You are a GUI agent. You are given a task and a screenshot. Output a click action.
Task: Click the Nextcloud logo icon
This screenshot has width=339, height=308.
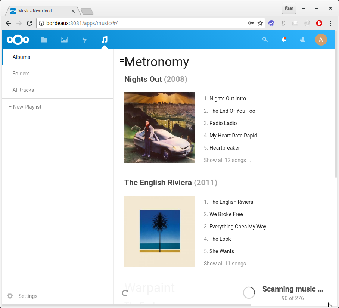[18, 40]
